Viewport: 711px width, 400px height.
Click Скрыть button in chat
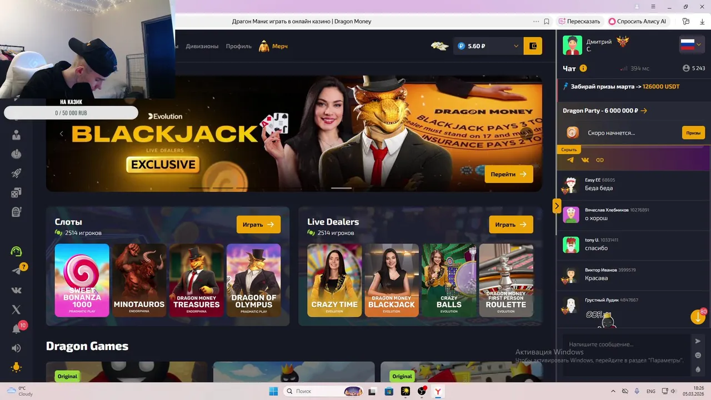569,149
